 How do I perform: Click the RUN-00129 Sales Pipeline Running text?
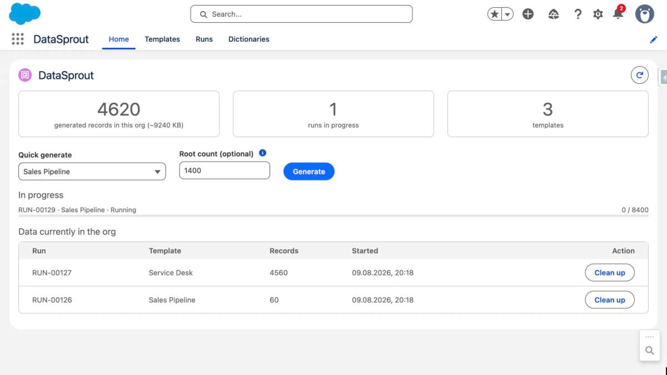click(77, 210)
